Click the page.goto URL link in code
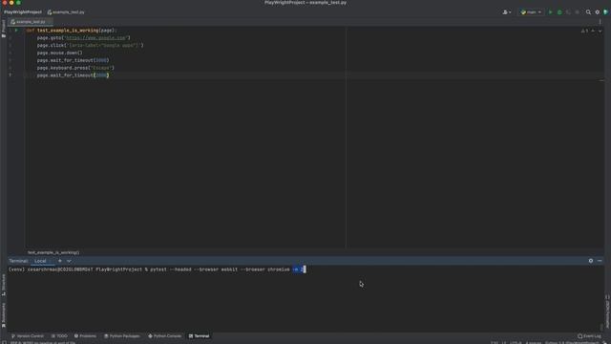Screen dimensions: 611x344 coord(95,38)
